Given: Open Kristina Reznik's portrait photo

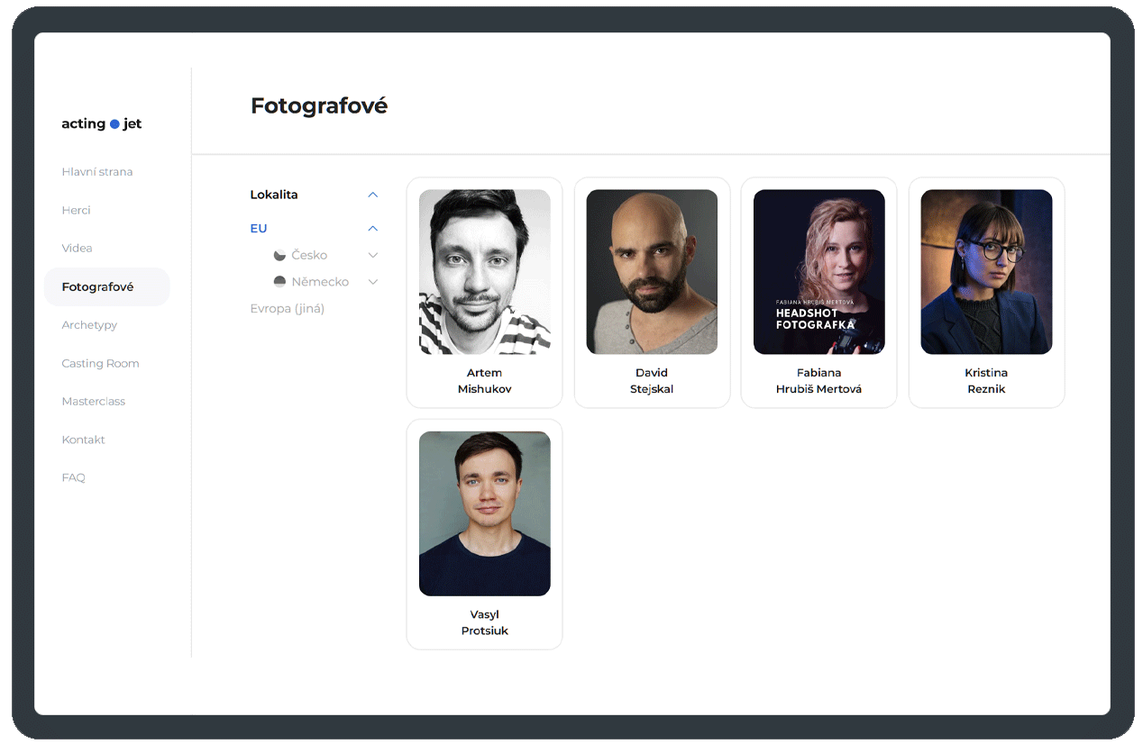Looking at the screenshot, I should tap(986, 272).
